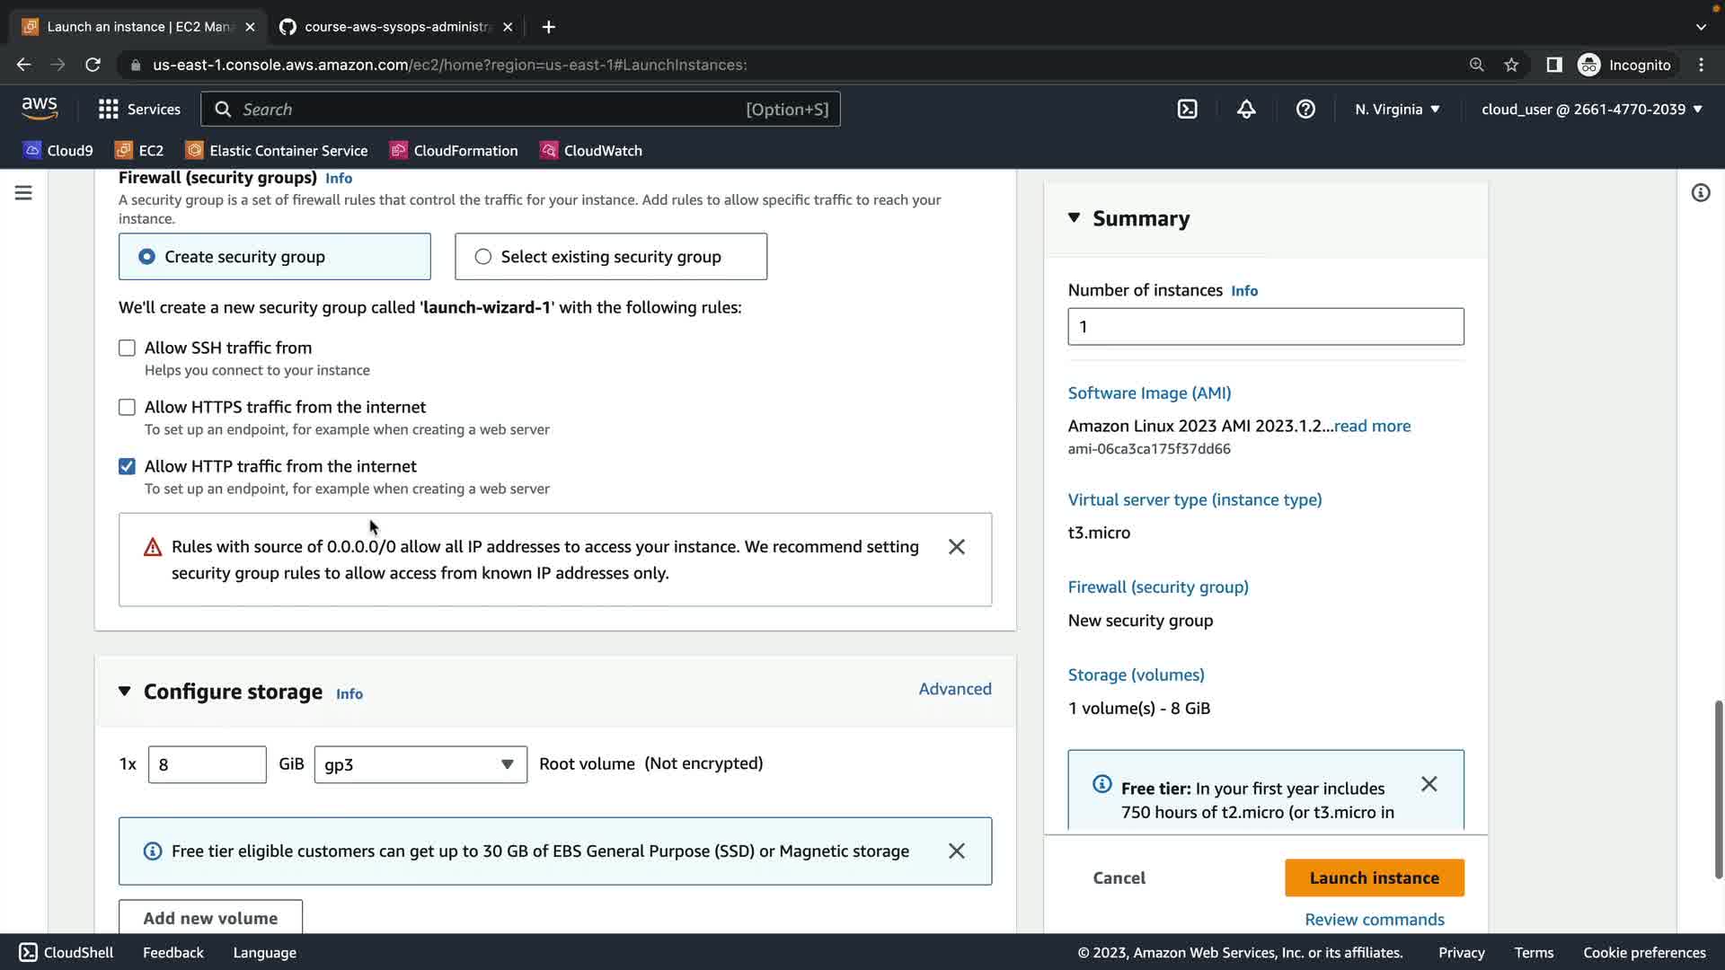Dismiss the 0.0.0.0/0 warning message
Viewport: 1725px width, 970px height.
pyautogui.click(x=956, y=547)
